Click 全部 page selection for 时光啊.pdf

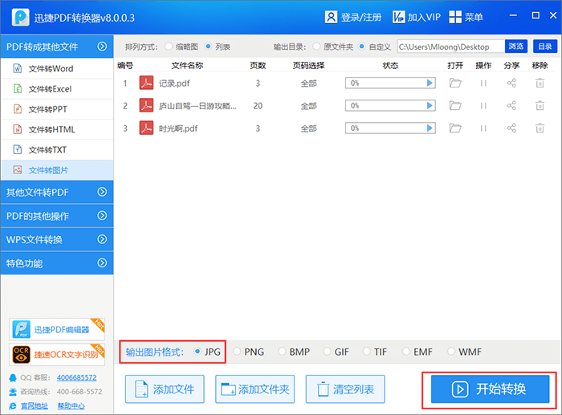point(308,128)
